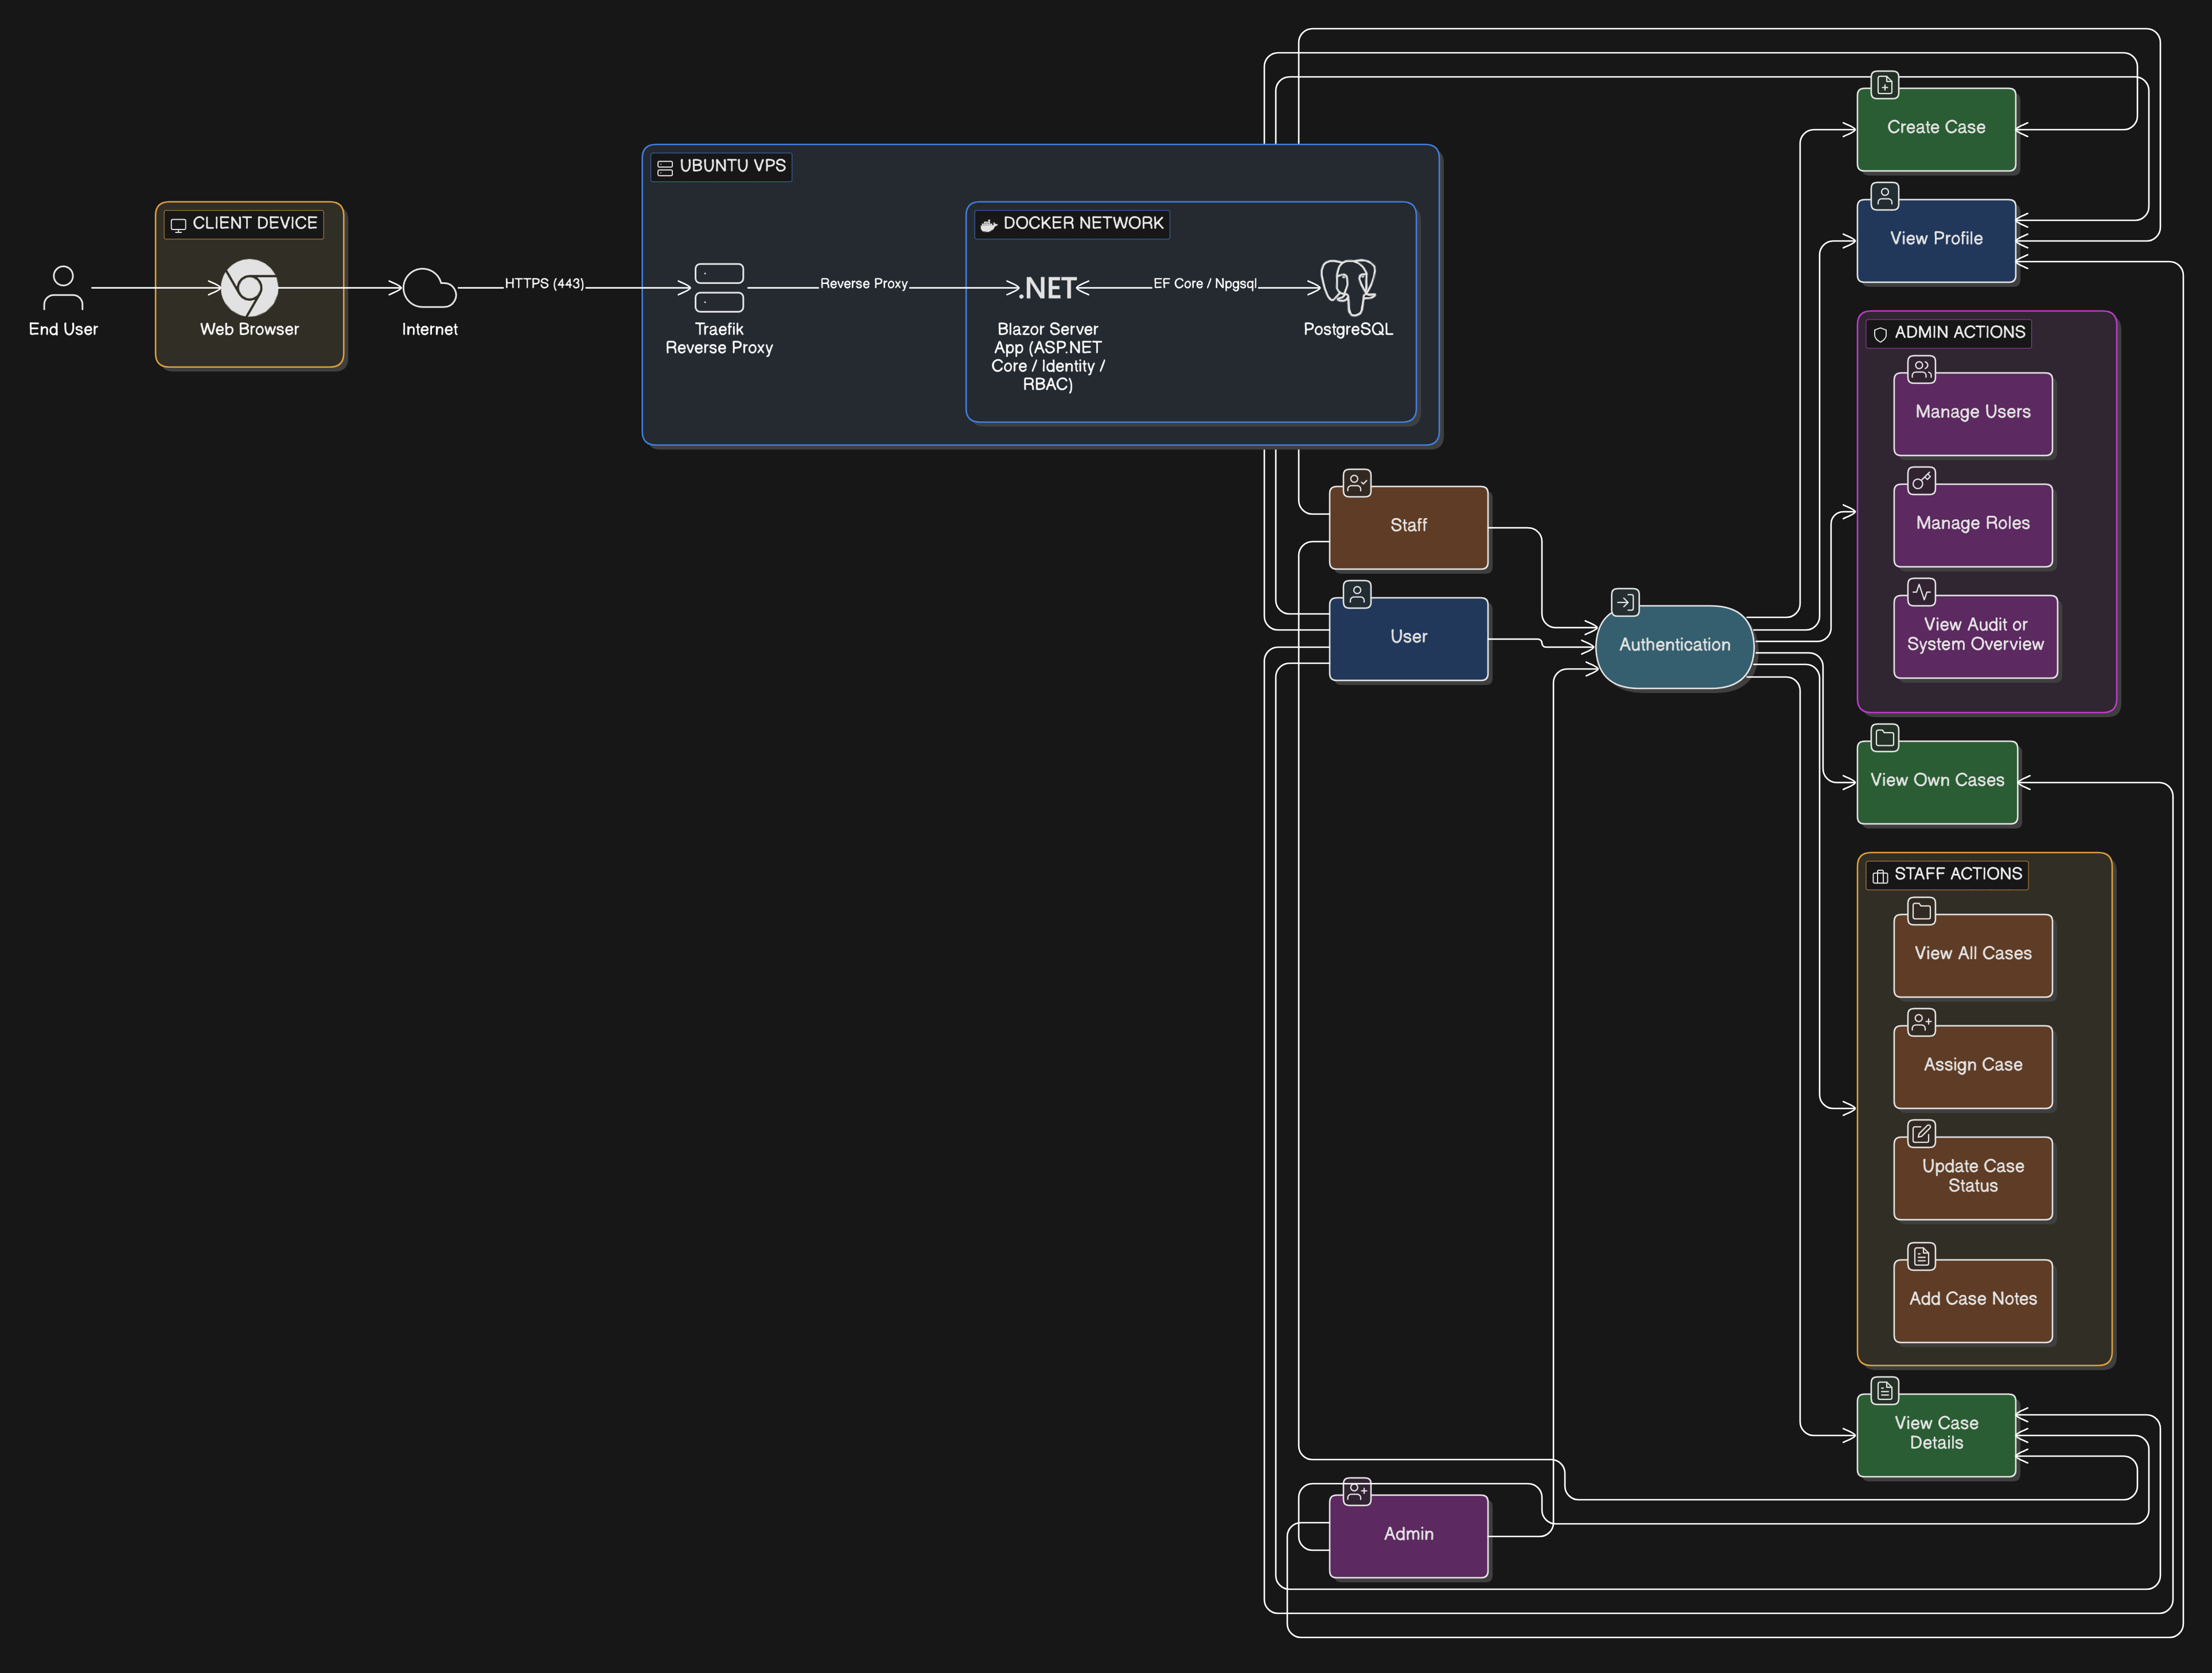Image resolution: width=2212 pixels, height=1673 pixels.
Task: Click the Web Browser caption text
Action: 249,329
